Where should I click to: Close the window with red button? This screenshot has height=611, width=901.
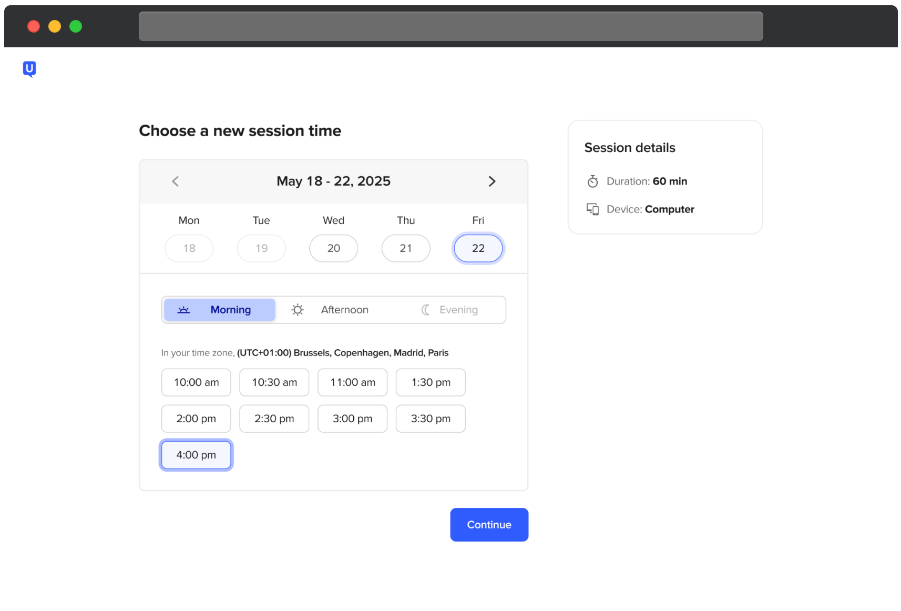pos(34,26)
